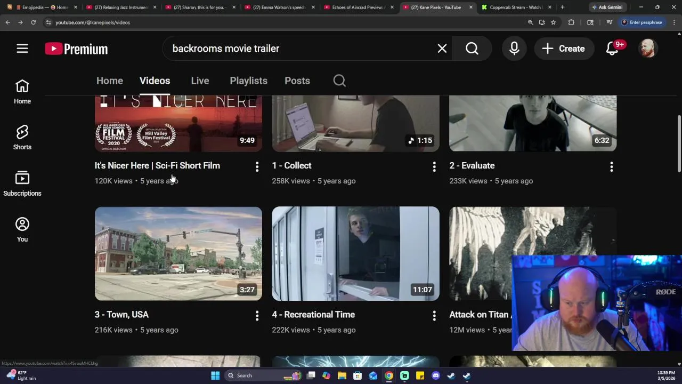Open the YouTube hamburger guide menu

click(x=22, y=49)
